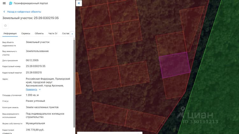Click the Кадастровый квартал label
The height and width of the screenshot is (134, 239).
click(x=12, y=73)
